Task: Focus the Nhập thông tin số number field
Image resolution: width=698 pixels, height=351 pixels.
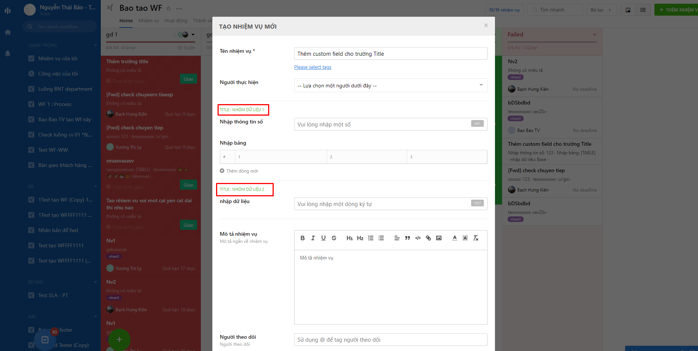Action: (x=391, y=124)
